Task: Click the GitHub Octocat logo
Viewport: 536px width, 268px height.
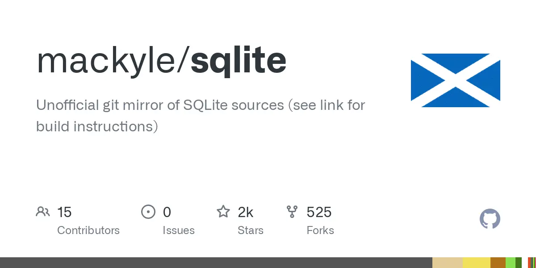Action: pos(490,219)
